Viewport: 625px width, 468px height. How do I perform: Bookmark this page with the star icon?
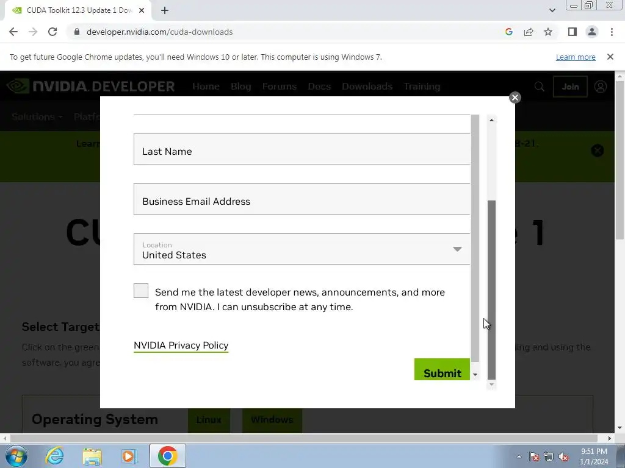548,32
